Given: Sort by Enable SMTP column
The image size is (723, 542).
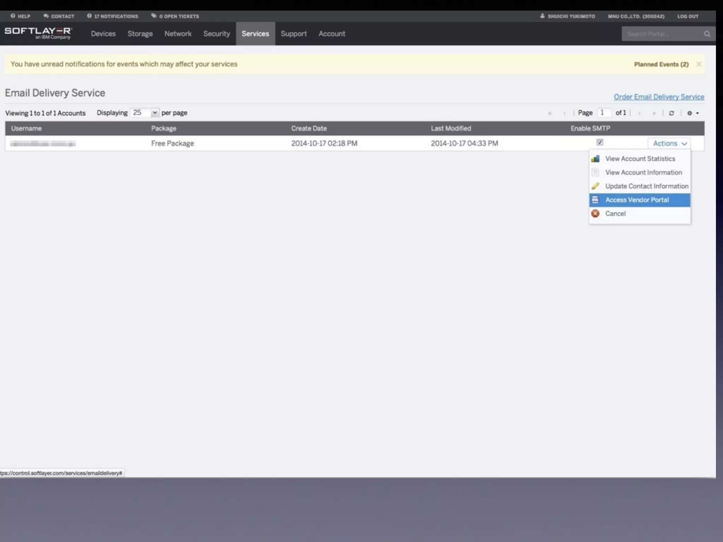Looking at the screenshot, I should (590, 128).
